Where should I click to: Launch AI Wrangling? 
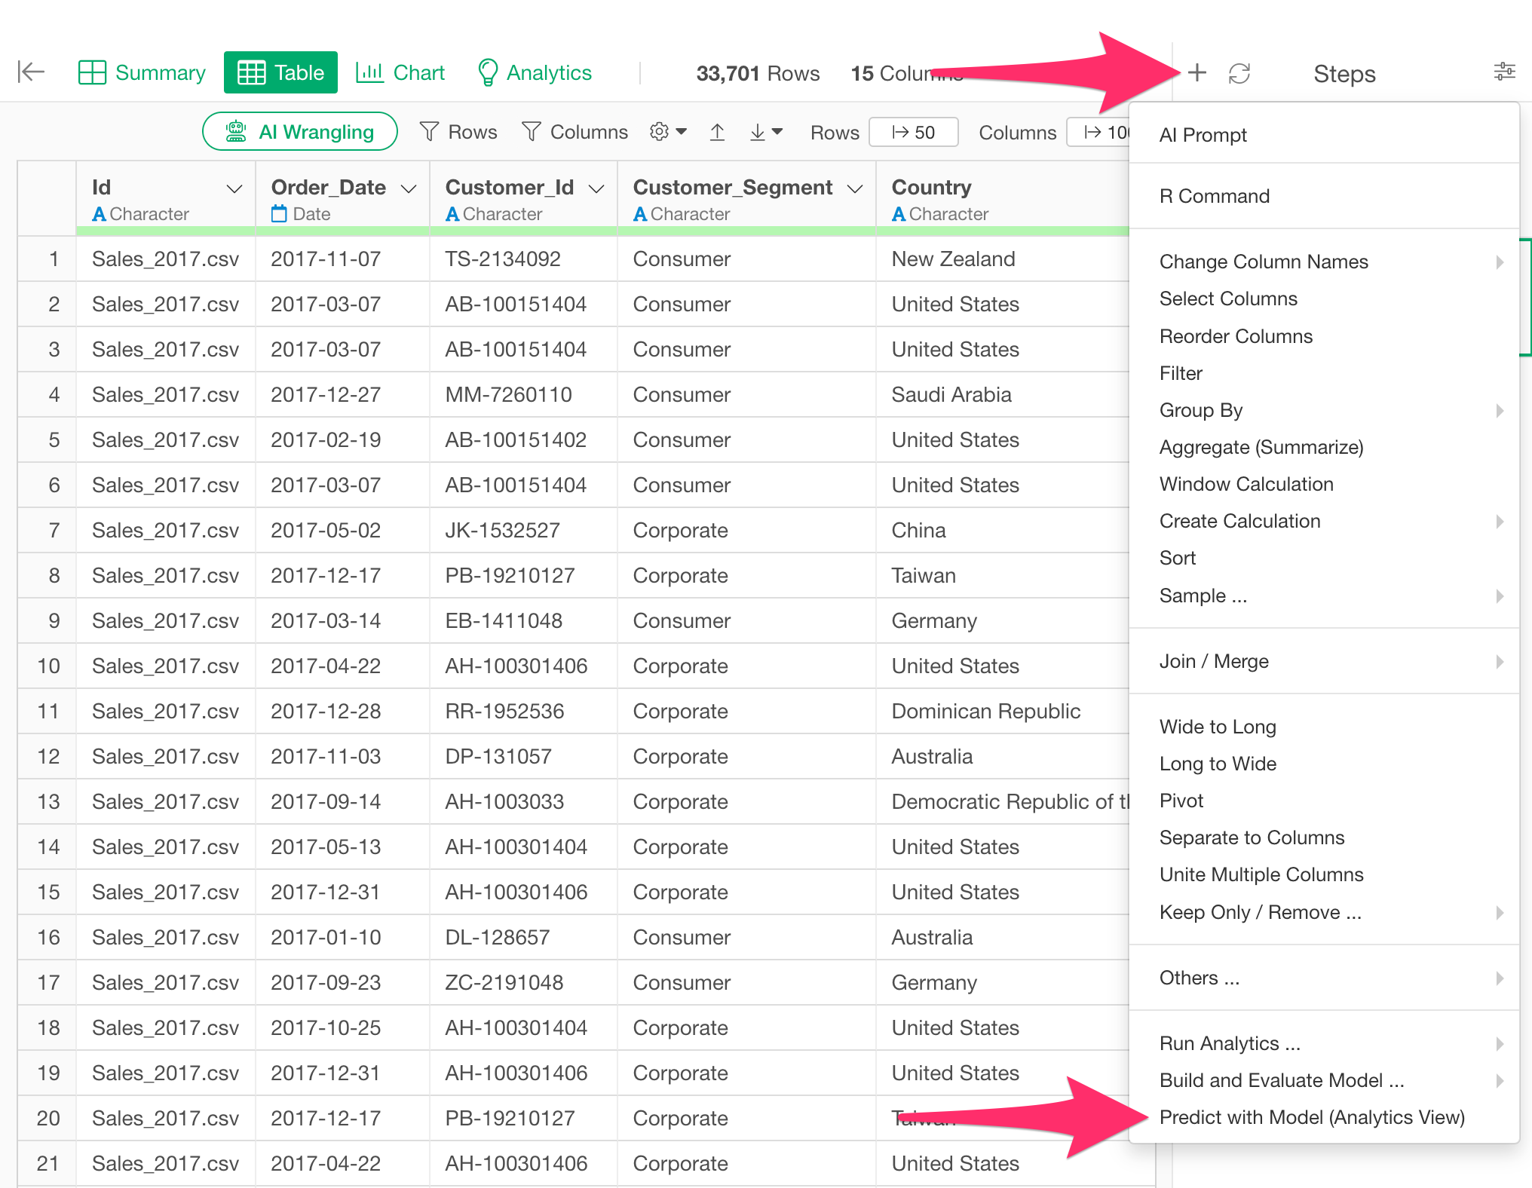[300, 132]
